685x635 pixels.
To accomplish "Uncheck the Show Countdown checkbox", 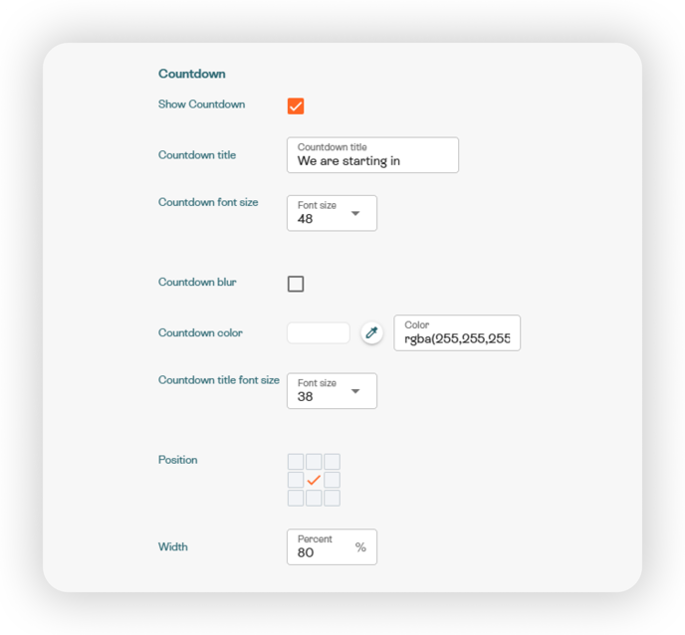I will click(296, 106).
